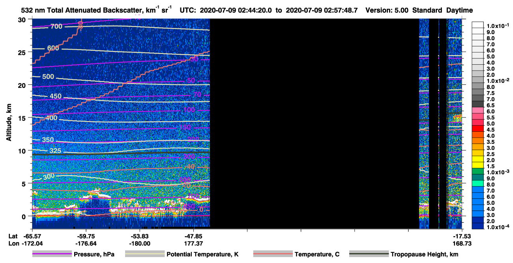Click the altitude tick label '20'
This screenshot has width=513, height=263.
coord(22,85)
